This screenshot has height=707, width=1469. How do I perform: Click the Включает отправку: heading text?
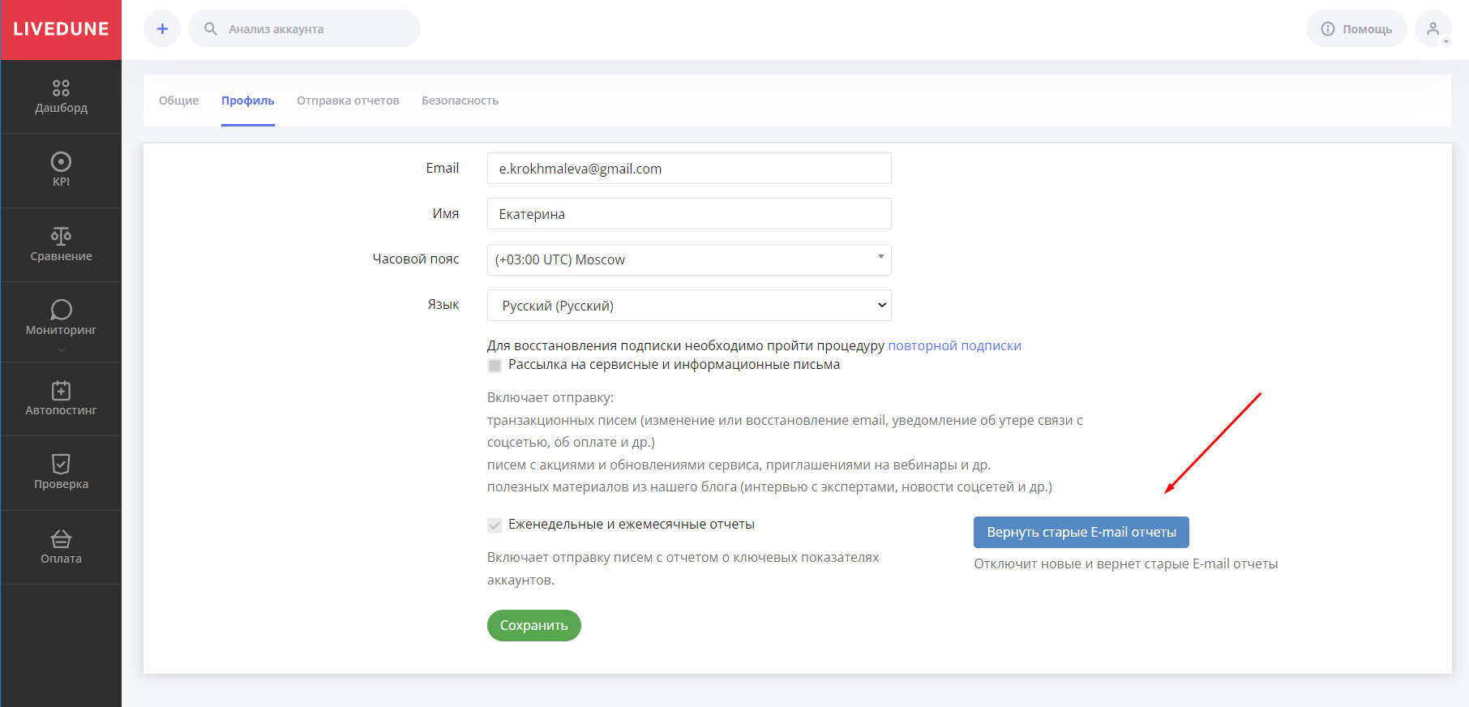pos(550,397)
